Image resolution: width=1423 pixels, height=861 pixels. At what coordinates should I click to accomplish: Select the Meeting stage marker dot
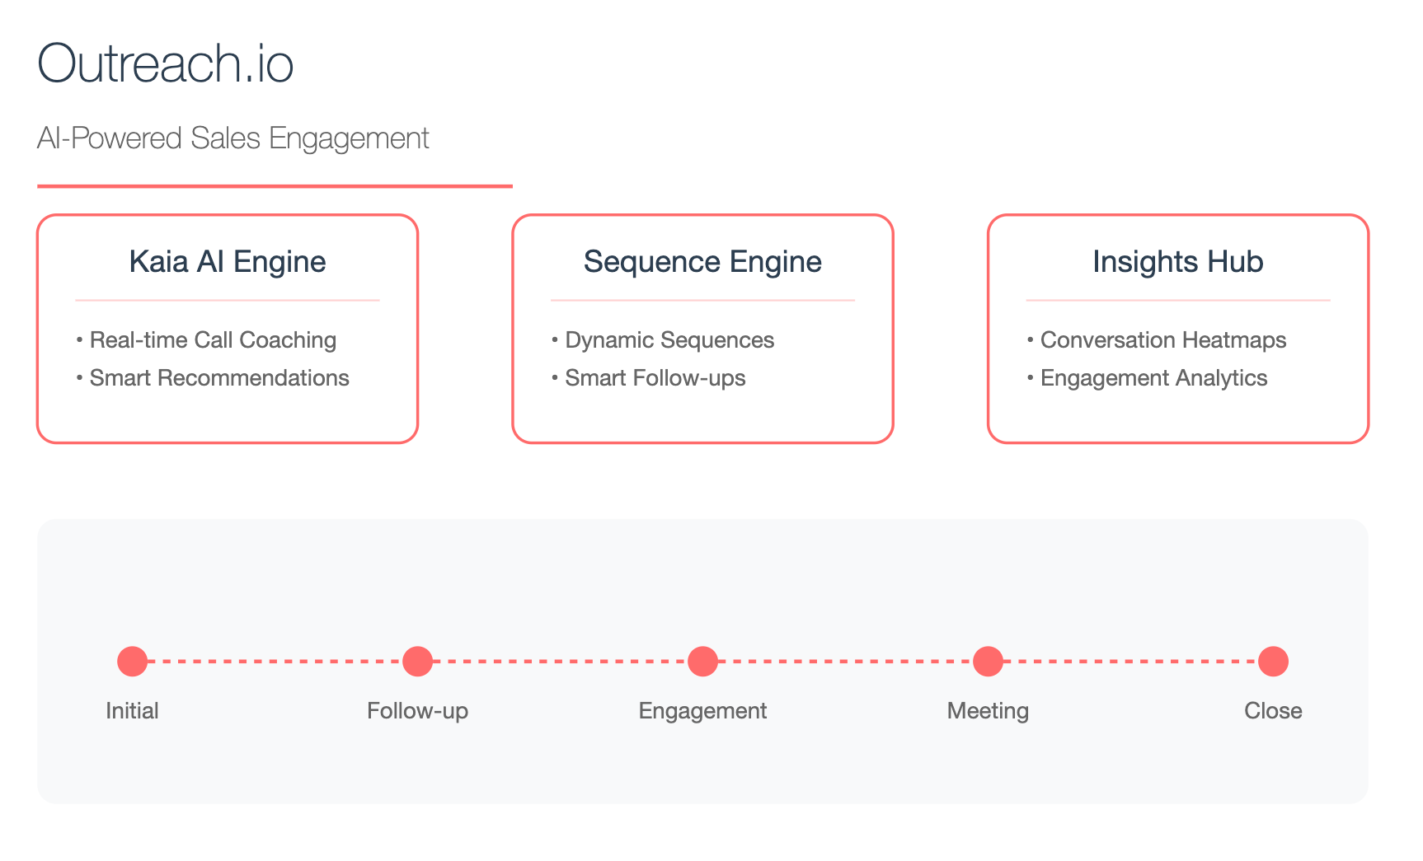tap(988, 661)
